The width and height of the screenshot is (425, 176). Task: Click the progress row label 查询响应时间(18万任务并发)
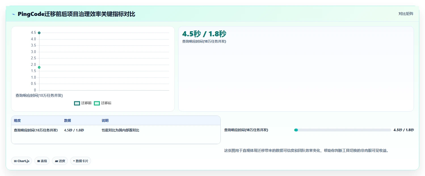[246, 130]
